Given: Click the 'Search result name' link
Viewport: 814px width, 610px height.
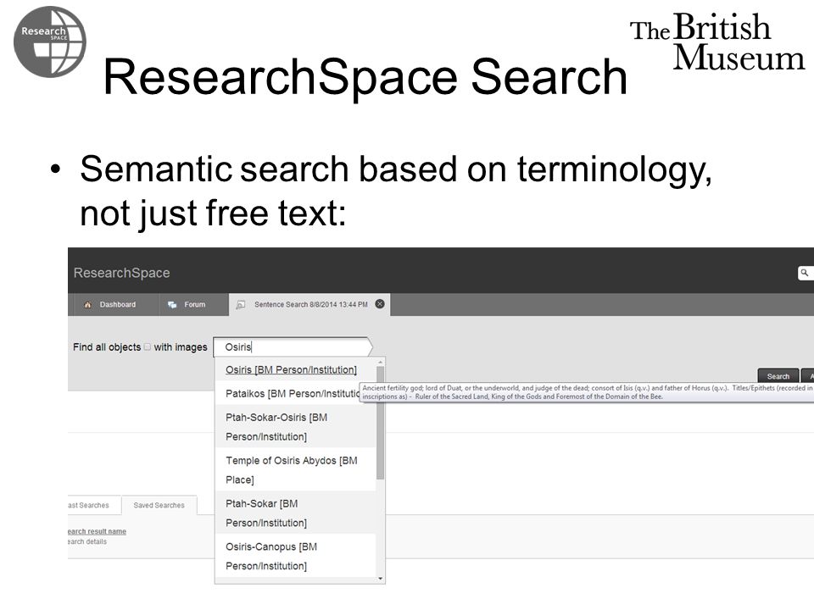Looking at the screenshot, I should (97, 531).
